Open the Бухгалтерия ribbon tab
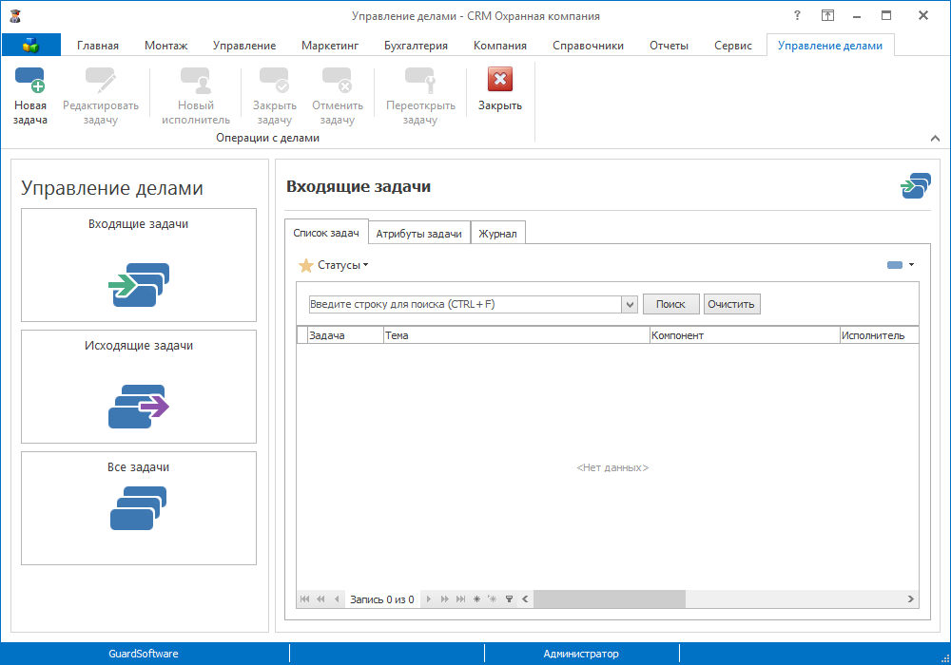Viewport: 951px width, 665px height. (x=416, y=46)
